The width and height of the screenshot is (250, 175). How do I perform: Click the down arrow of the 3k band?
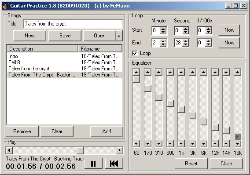[193, 144]
